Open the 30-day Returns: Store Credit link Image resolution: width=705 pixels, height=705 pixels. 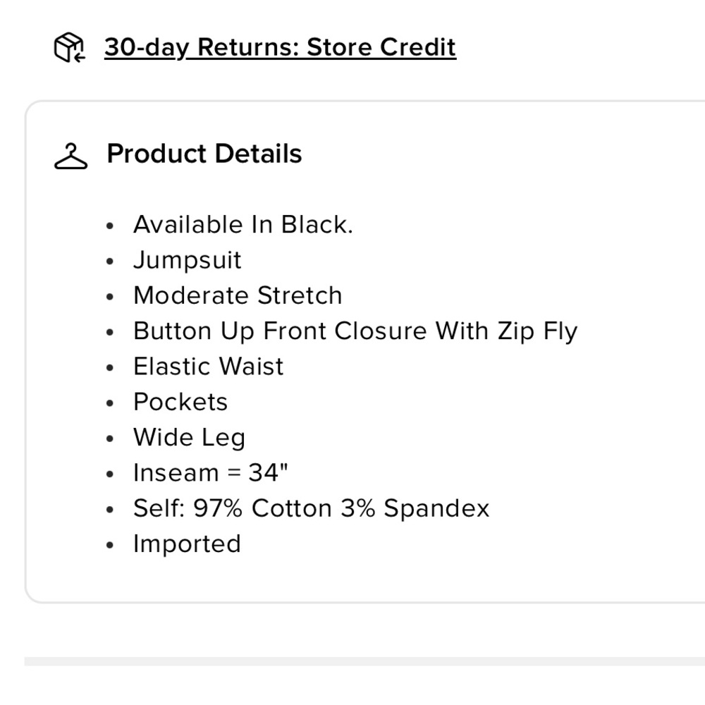tap(280, 48)
